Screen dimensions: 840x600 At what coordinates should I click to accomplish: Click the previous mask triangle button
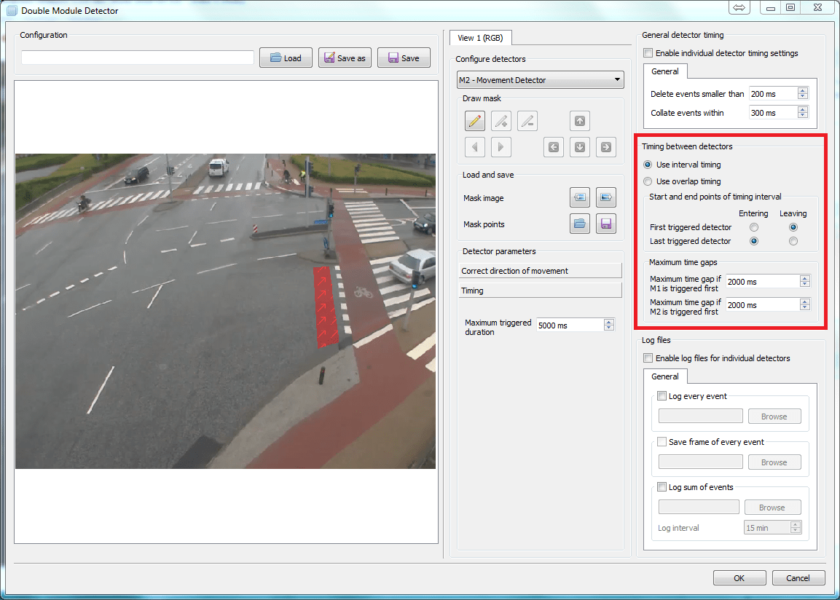tap(475, 147)
